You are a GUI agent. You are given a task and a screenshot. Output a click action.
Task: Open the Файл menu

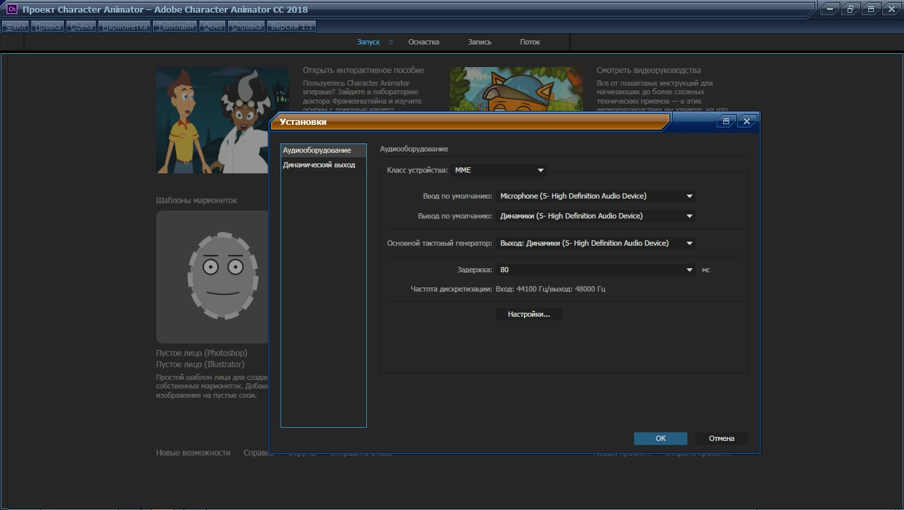pyautogui.click(x=16, y=27)
